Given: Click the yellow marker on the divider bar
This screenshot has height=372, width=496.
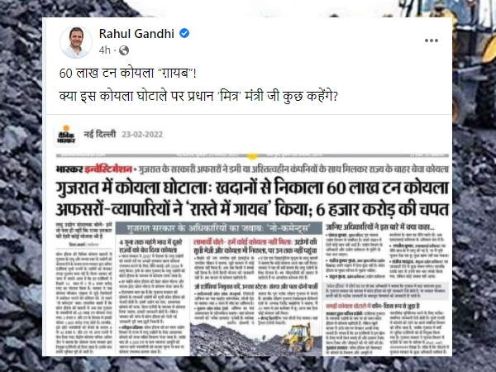Looking at the screenshot, I should pyautogui.click(x=252, y=156).
